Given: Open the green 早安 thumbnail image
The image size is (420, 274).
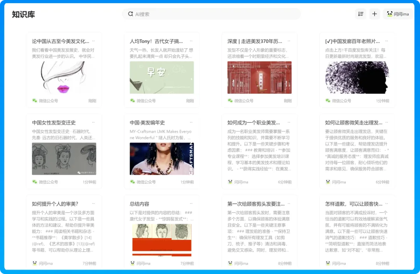Looking at the screenshot, I should tap(161, 77).
